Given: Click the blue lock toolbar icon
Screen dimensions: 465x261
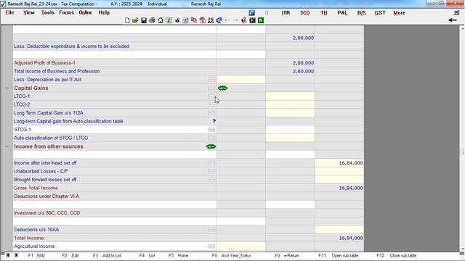Looking at the screenshot, I should (x=177, y=20).
